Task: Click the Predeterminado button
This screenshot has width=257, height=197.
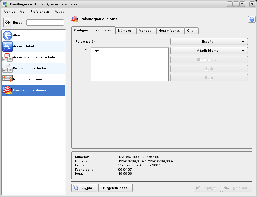Action: pos(115,188)
